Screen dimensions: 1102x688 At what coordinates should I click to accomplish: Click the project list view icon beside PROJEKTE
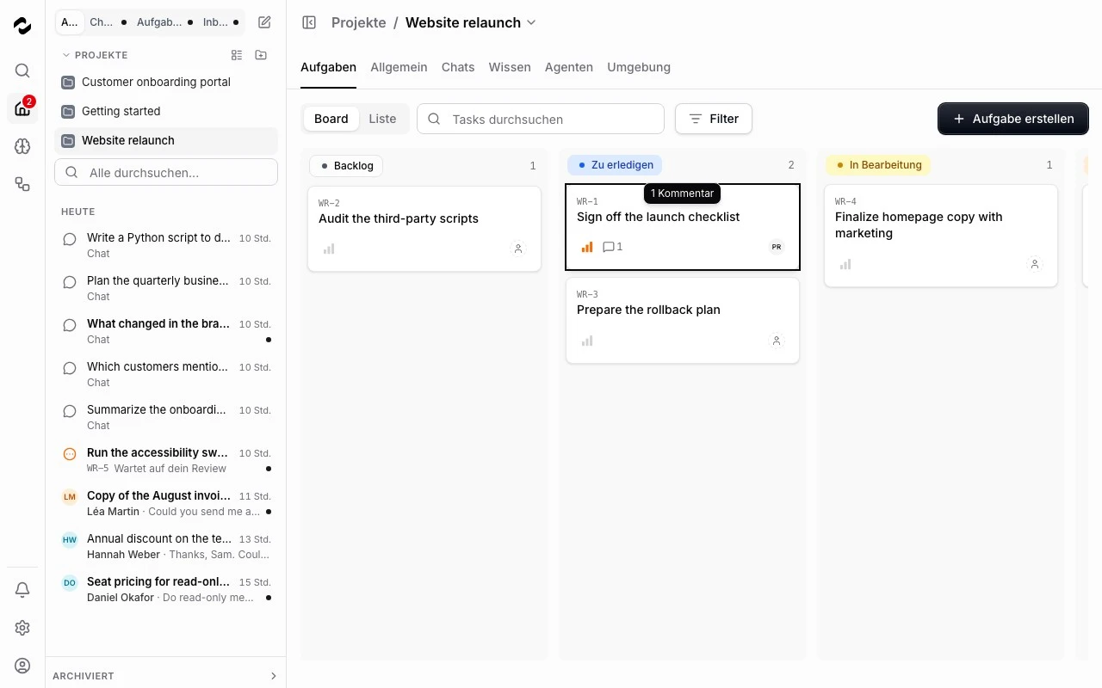(x=237, y=55)
